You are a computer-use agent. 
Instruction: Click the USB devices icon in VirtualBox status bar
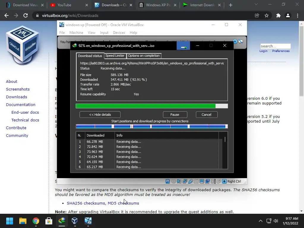190,181
